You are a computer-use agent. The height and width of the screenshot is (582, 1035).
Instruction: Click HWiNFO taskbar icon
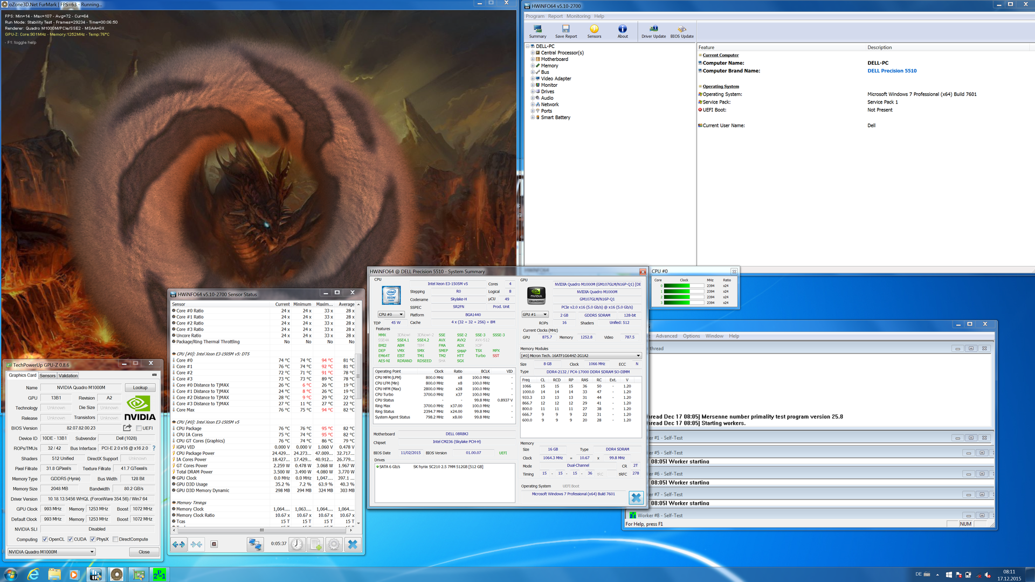(95, 574)
